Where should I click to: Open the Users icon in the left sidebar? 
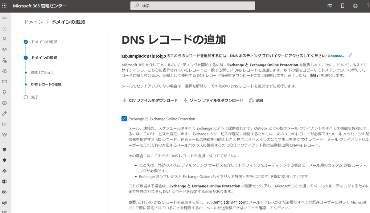pyautogui.click(x=4, y=39)
